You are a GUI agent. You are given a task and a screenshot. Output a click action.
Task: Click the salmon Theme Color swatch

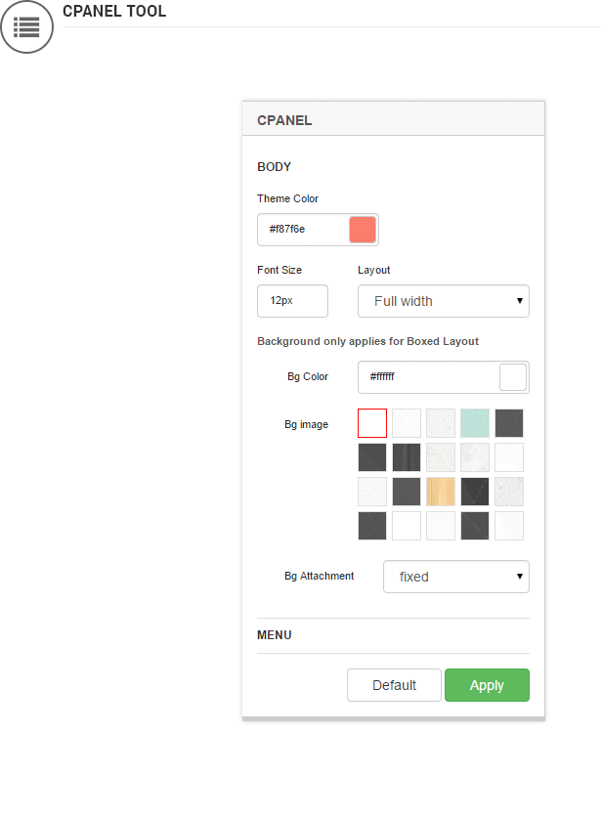(363, 230)
